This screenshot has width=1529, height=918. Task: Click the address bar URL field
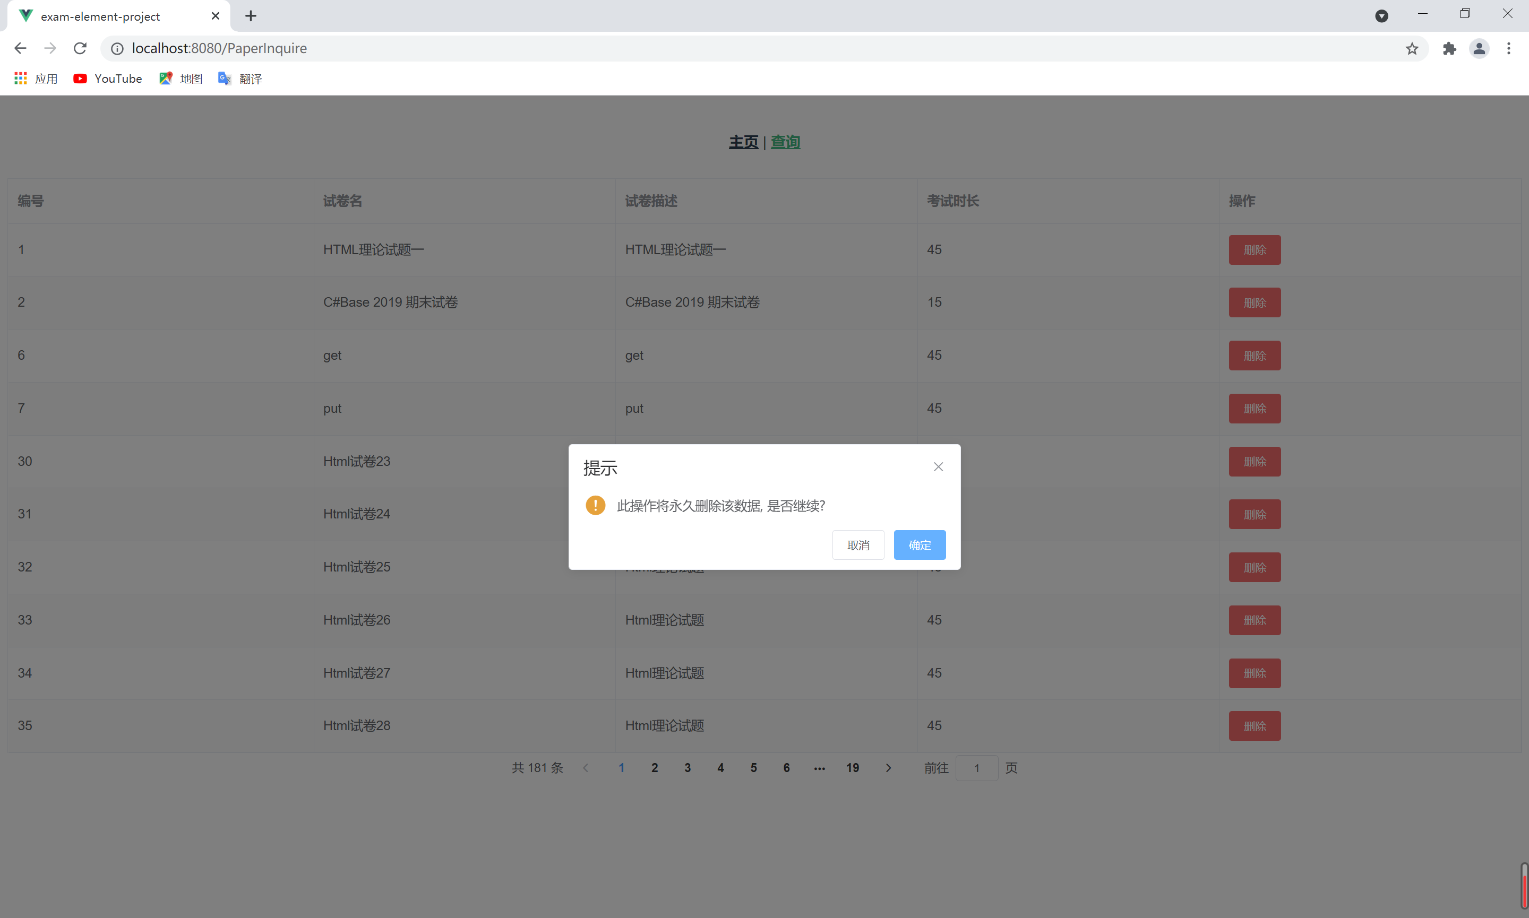click(743, 48)
